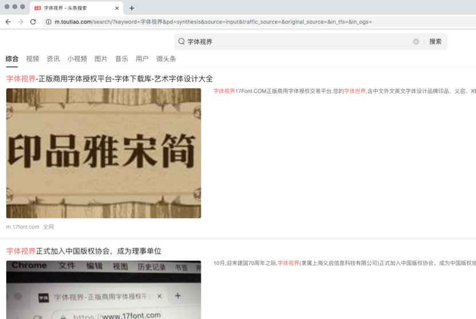The image size is (476, 319).
Task: Click the address bar URL
Action: 213,22
